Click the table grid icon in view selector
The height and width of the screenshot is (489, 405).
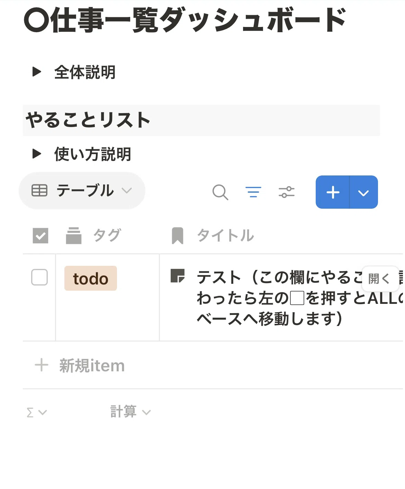pos(39,191)
